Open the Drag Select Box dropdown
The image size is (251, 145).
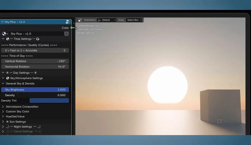click(x=134, y=20)
